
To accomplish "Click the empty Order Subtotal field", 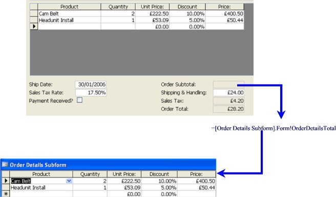I will click(x=228, y=84).
